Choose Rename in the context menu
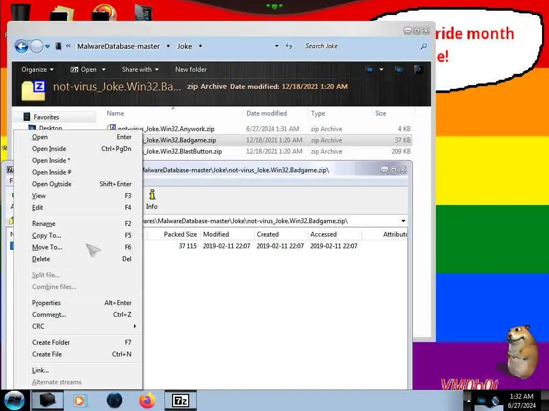The image size is (549, 411). (x=81, y=224)
